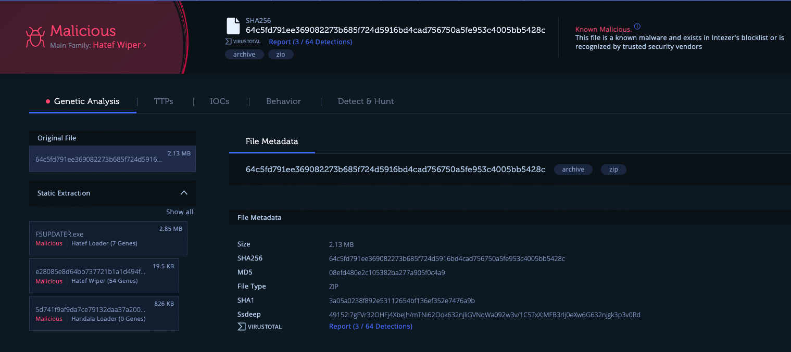The image size is (791, 352).
Task: Open the IOCs tab
Action: click(219, 101)
